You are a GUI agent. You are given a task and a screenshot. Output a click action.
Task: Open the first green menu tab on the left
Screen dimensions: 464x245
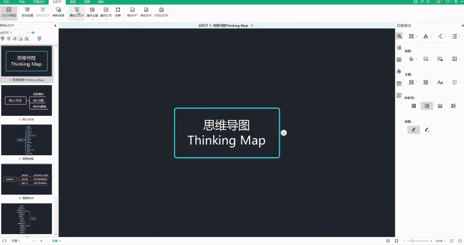pos(5,2)
